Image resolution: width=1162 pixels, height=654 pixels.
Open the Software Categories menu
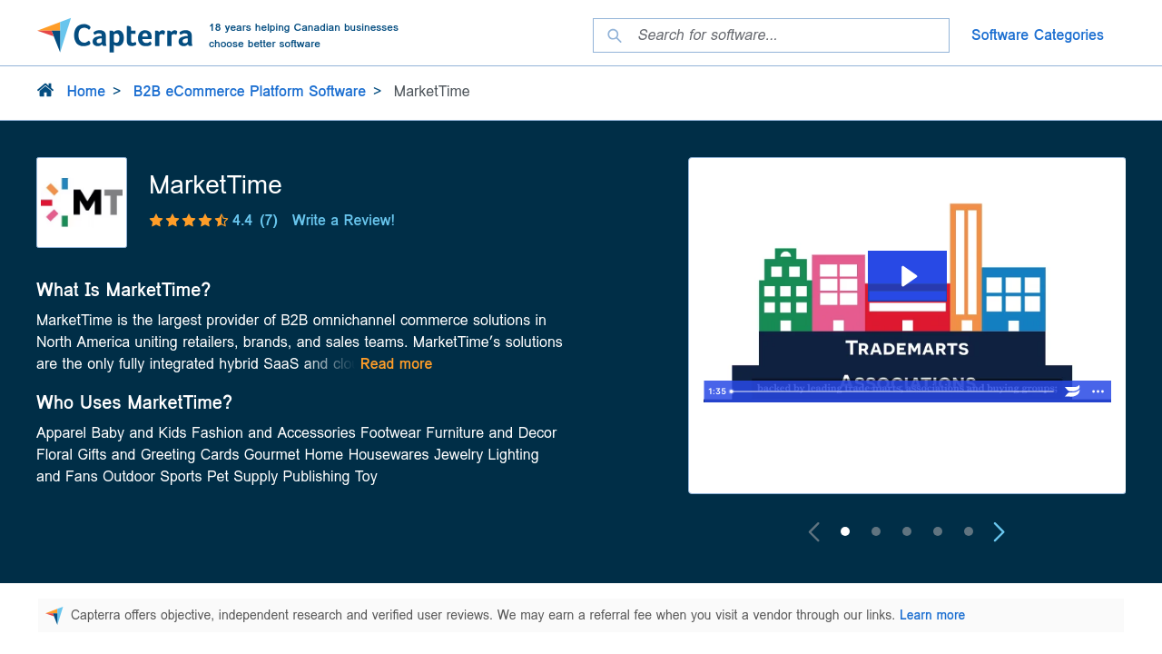pyautogui.click(x=1038, y=35)
